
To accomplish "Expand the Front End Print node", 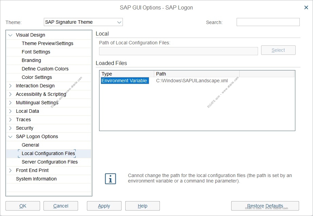I will click(11, 170).
